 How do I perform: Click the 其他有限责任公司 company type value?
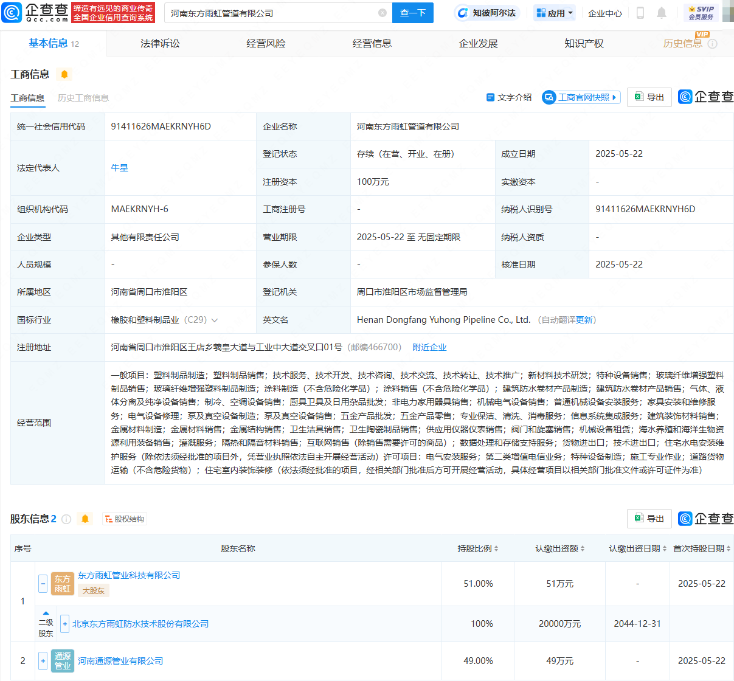pos(145,237)
